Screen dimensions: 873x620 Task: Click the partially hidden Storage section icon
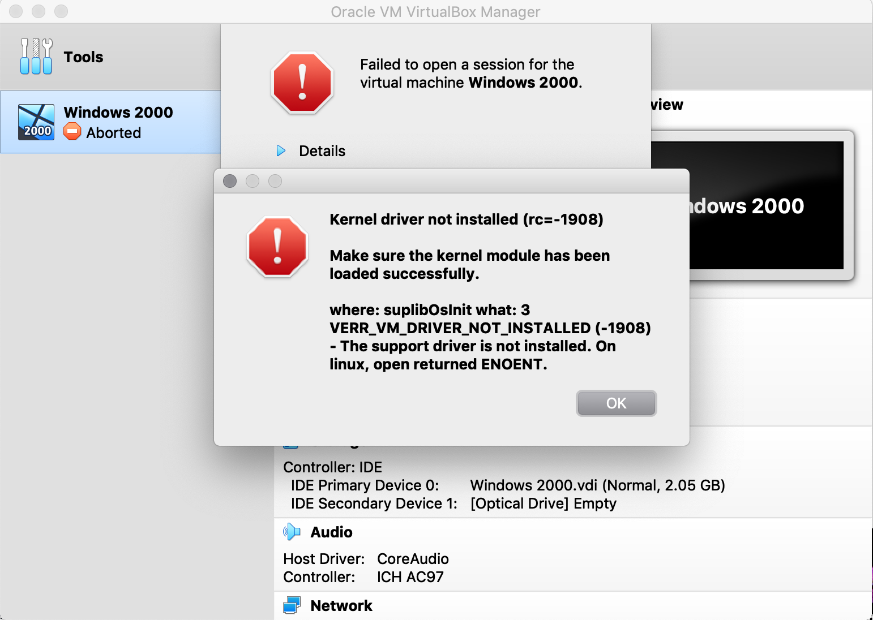[290, 446]
